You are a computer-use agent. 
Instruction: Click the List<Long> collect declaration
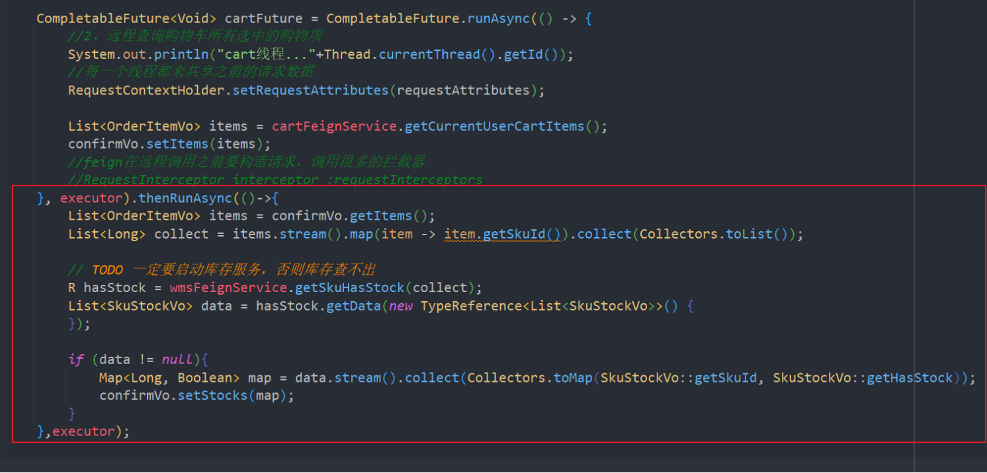(x=138, y=234)
